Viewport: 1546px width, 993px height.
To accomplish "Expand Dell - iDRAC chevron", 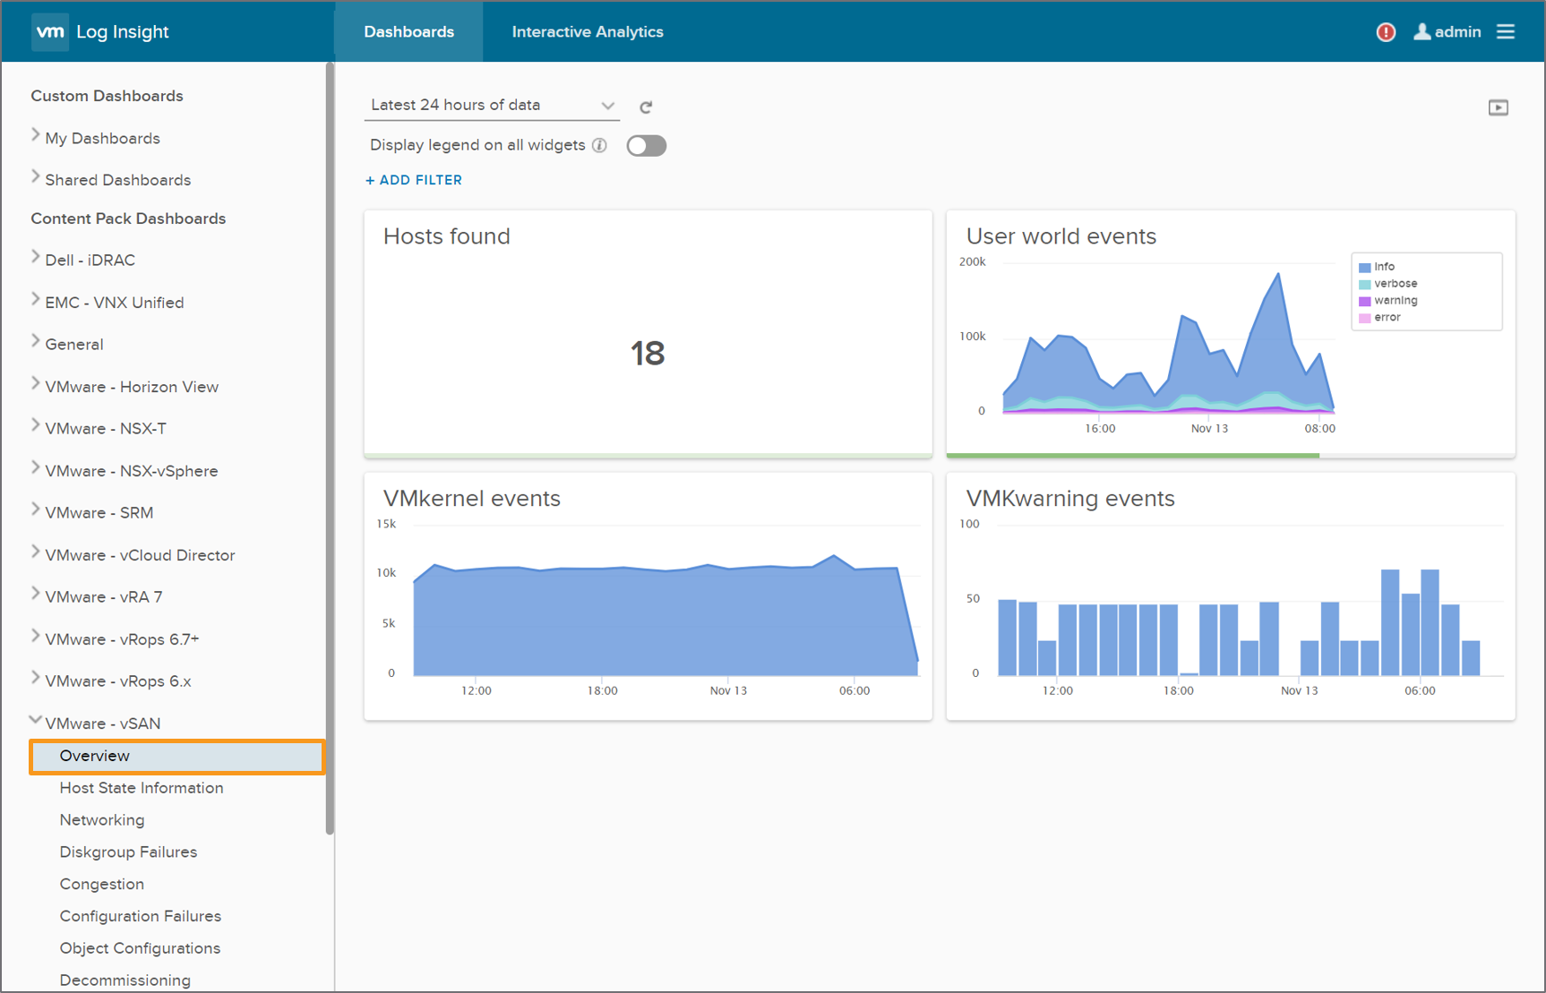I will click(36, 258).
